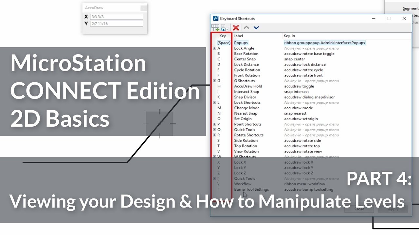
Task: Click the Popups key-in ribbon grouppopup text
Action: click(324, 43)
